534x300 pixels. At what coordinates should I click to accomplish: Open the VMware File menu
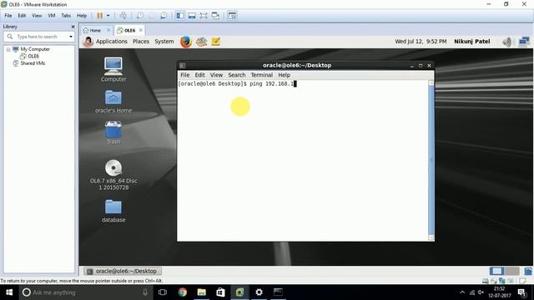pyautogui.click(x=8, y=16)
